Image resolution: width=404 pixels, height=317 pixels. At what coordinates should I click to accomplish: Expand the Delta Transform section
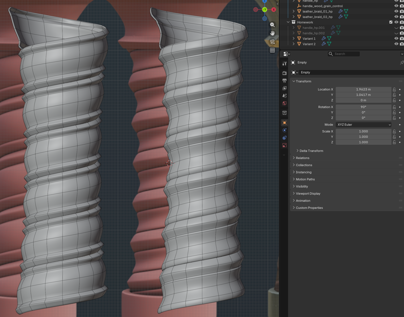[311, 151]
